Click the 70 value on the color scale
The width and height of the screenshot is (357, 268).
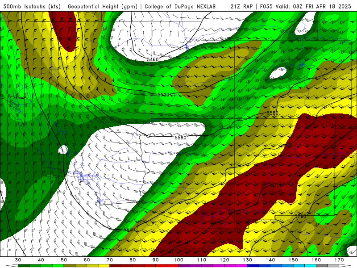click(110, 260)
